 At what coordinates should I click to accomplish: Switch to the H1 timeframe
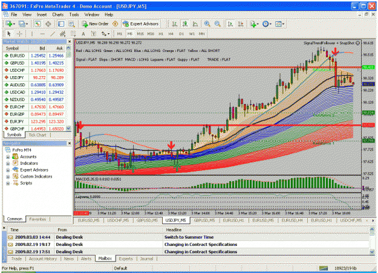[x=161, y=34]
